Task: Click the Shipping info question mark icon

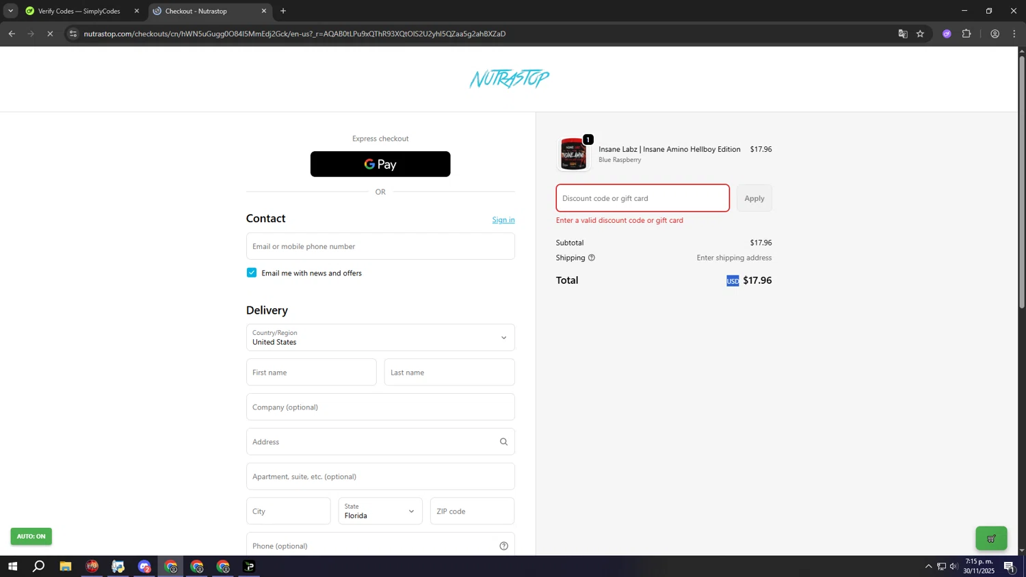Action: coord(592,258)
